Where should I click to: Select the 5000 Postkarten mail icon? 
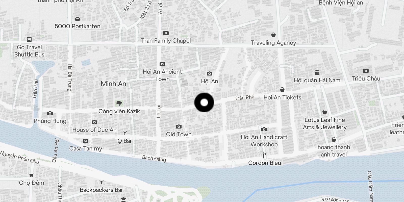(78, 18)
